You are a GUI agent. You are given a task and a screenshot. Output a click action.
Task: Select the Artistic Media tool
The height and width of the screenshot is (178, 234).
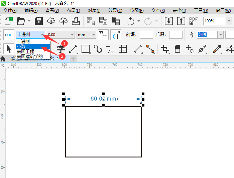click(110, 49)
